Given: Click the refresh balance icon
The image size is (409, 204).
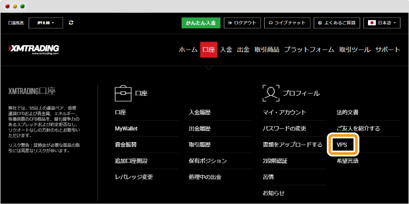Looking at the screenshot, I should 71,23.
